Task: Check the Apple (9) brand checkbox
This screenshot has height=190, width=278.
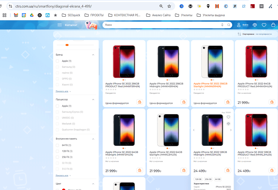Action: click(57, 61)
